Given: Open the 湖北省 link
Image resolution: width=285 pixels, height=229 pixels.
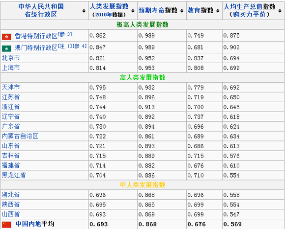Looking at the screenshot, I should 11,195.
